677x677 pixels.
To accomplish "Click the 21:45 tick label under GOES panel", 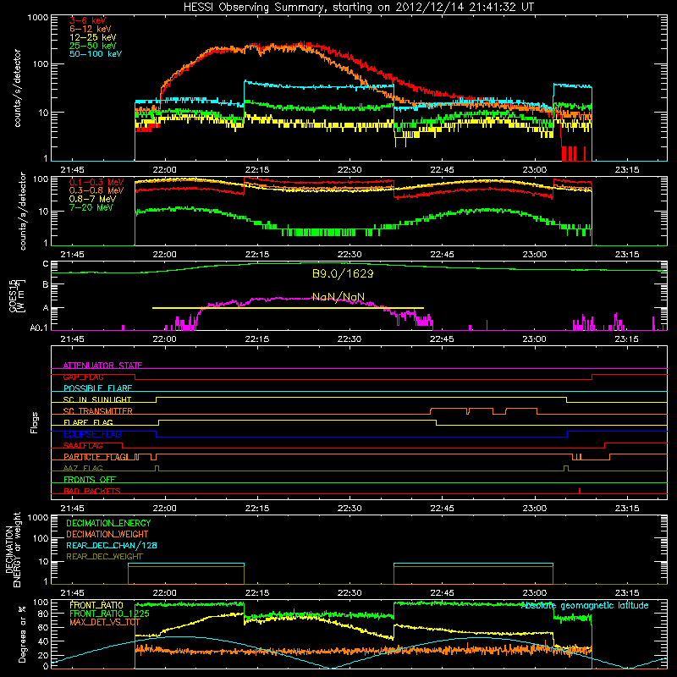I will [x=72, y=339].
